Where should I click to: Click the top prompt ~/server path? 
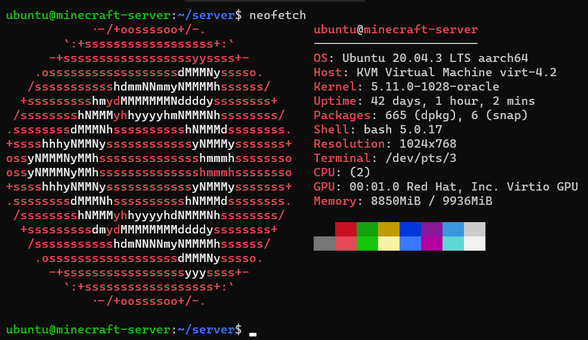pyautogui.click(x=206, y=15)
